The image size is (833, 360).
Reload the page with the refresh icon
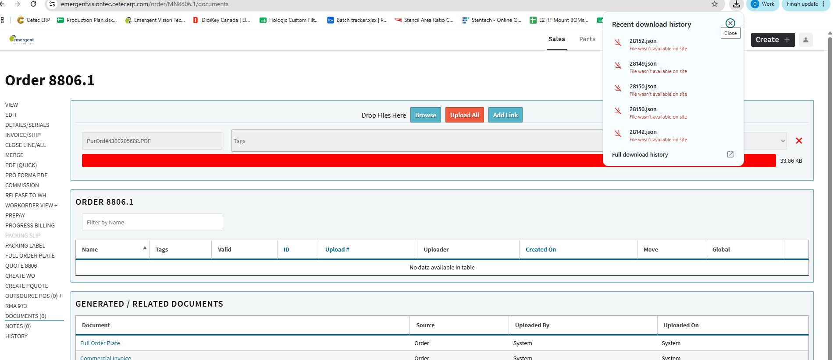pos(33,4)
